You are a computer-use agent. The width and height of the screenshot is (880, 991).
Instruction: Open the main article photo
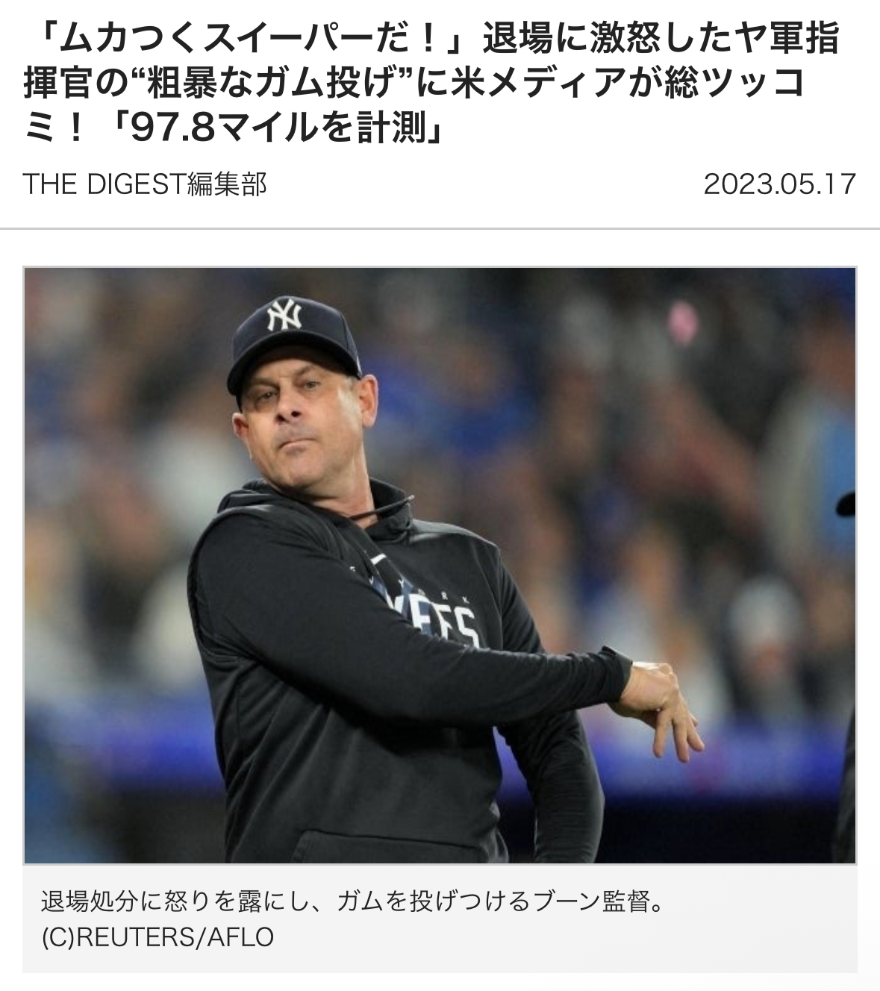click(x=440, y=565)
